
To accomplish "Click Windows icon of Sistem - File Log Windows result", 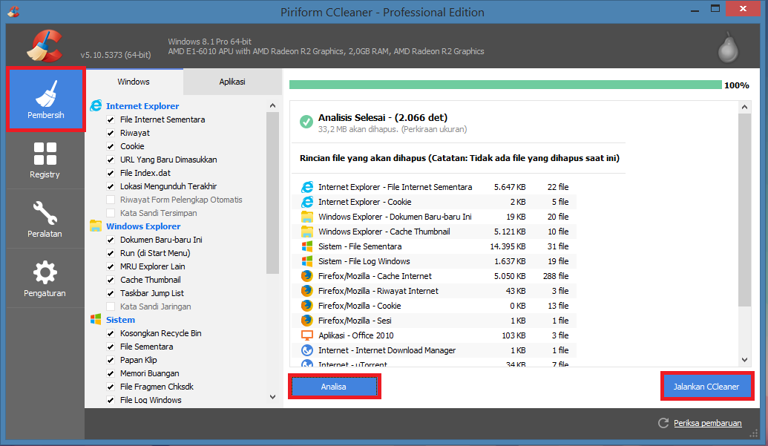I will pos(307,261).
